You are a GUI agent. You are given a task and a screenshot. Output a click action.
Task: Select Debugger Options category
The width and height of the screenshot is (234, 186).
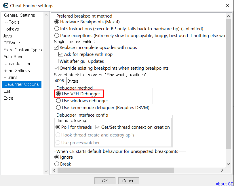tap(22, 84)
